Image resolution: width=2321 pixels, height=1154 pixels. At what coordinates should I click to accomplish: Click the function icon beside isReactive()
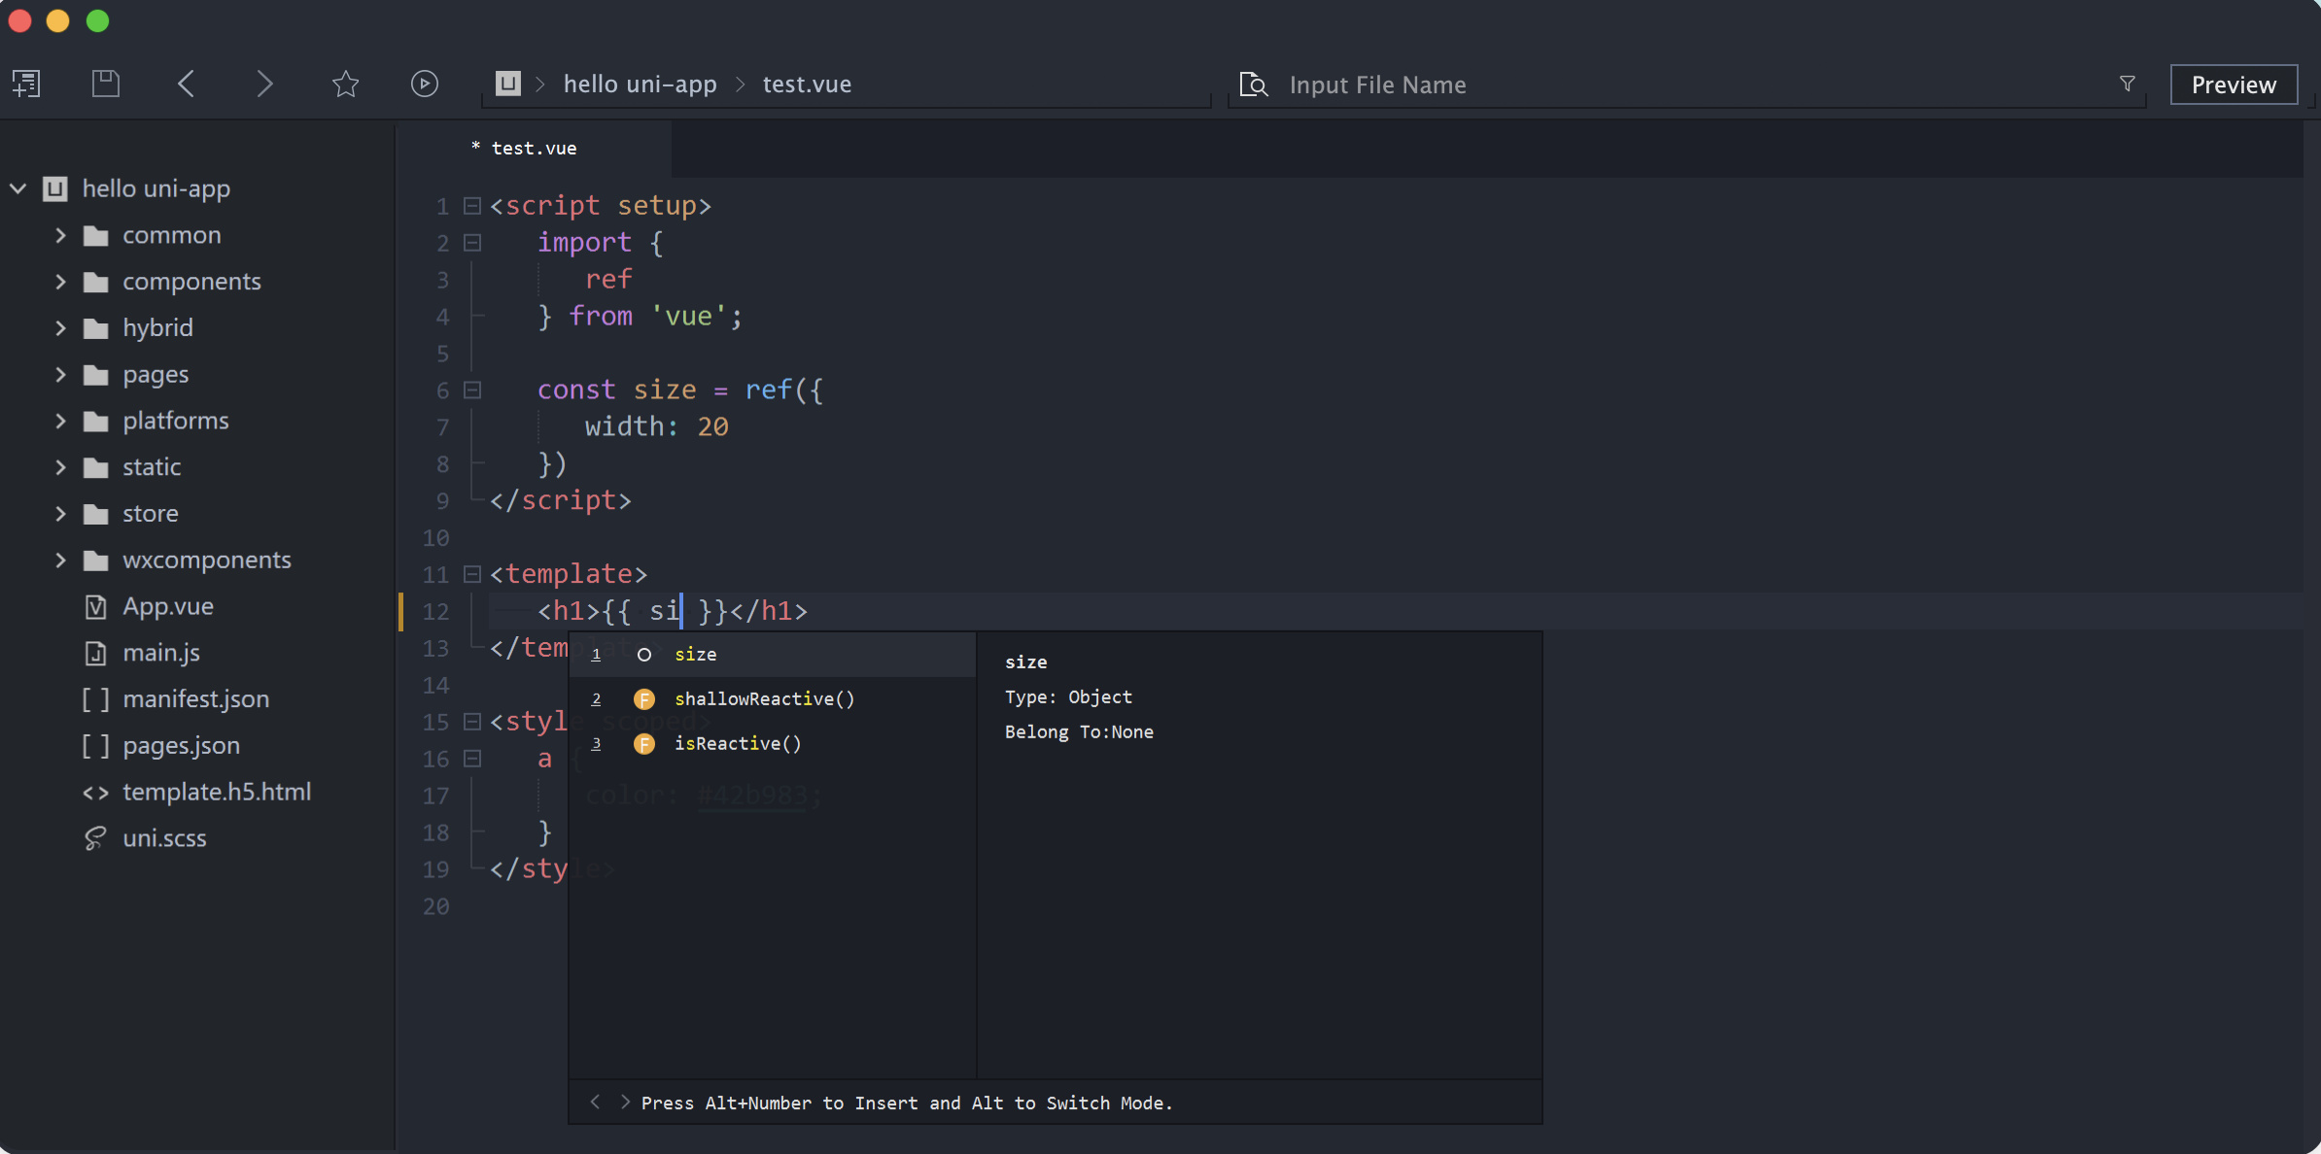[x=643, y=744]
